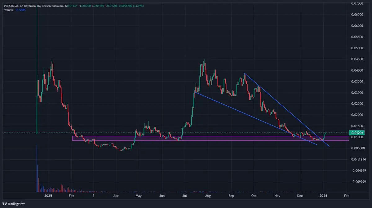Click the 0.05500 price axis label

coord(357,37)
